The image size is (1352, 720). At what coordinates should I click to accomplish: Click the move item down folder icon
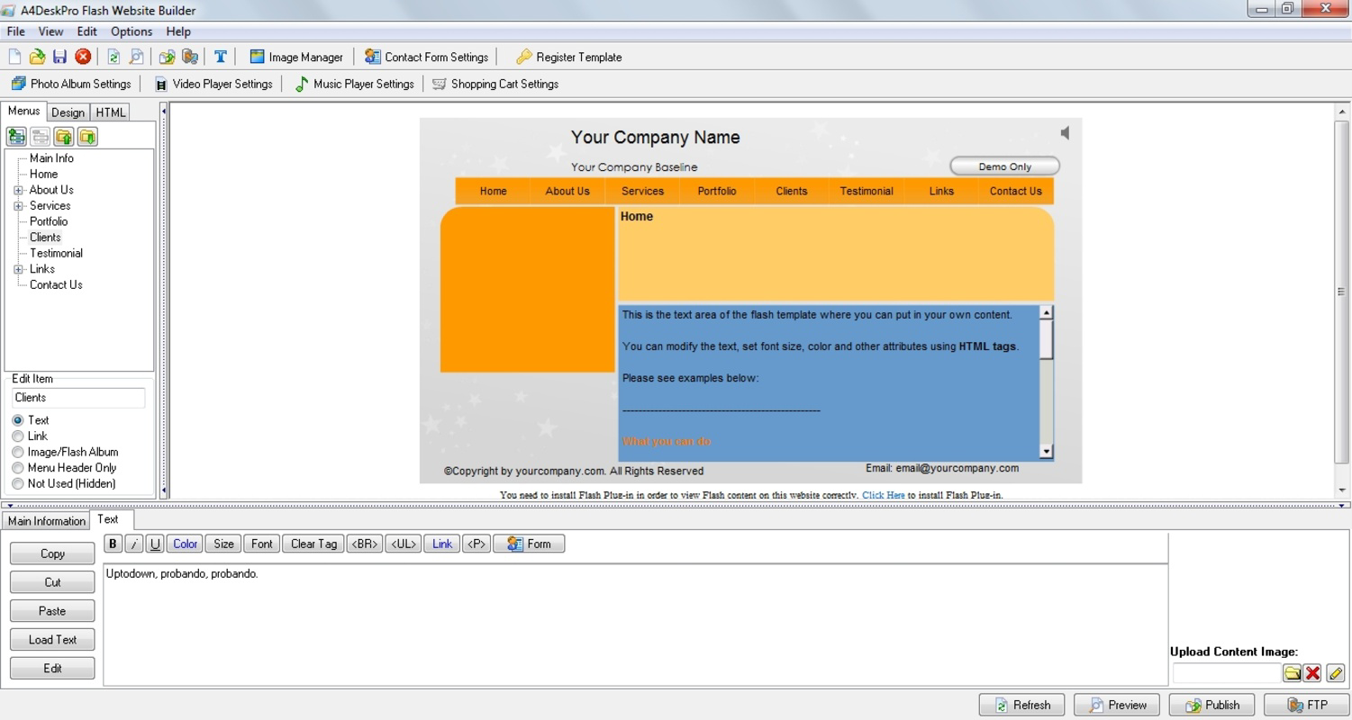[x=86, y=137]
